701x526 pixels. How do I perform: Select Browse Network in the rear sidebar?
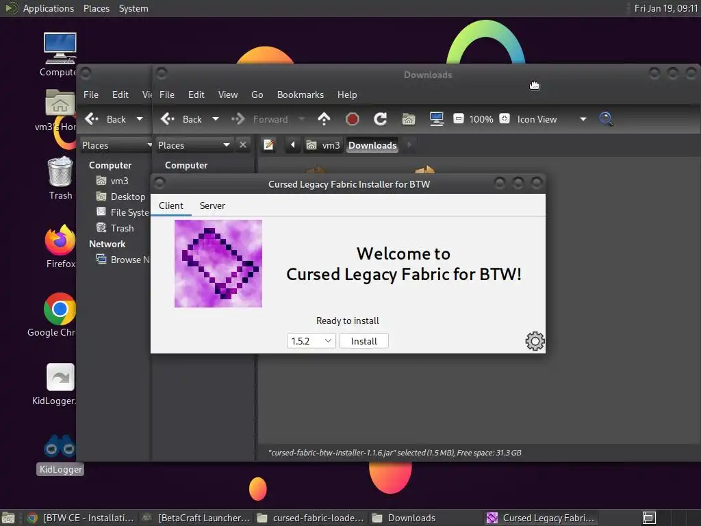point(123,260)
